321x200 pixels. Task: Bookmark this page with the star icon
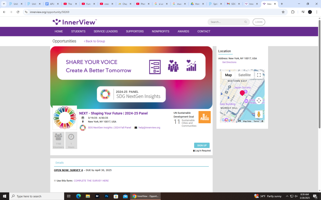tap(283, 12)
